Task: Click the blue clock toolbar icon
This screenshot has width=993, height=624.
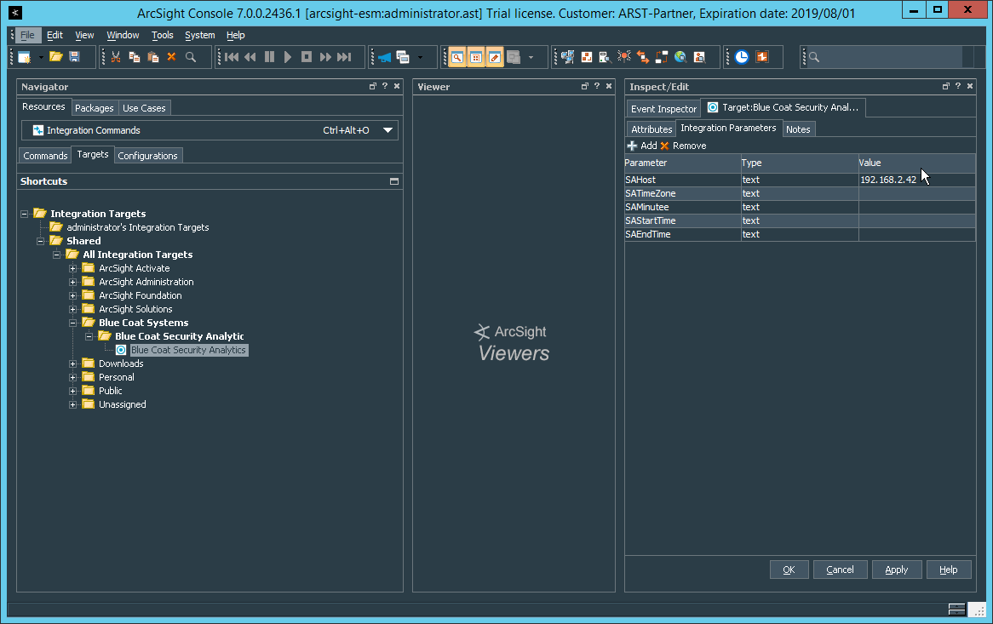Action: point(742,57)
